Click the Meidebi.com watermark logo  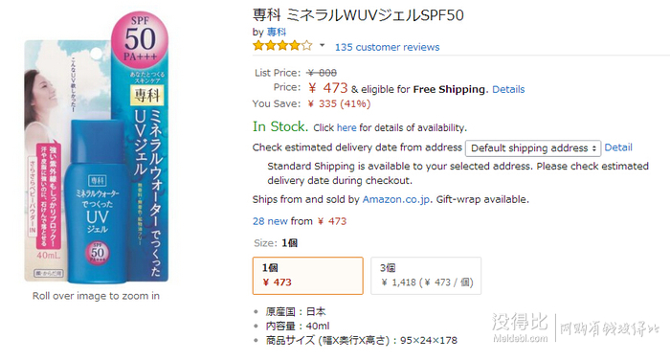click(520, 327)
